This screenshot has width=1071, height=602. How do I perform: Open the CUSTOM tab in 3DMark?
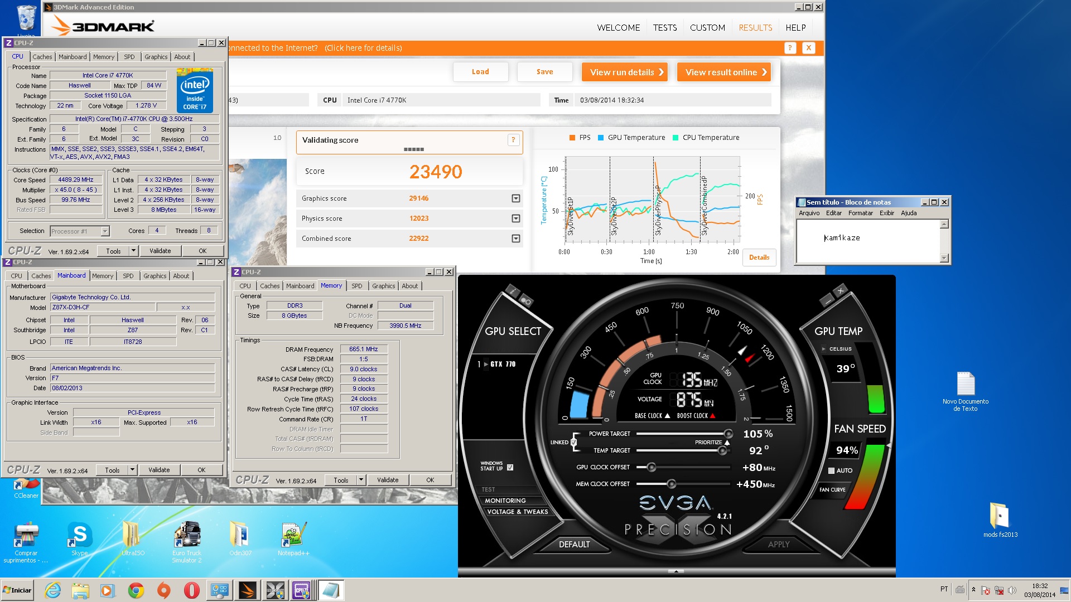[x=707, y=27]
